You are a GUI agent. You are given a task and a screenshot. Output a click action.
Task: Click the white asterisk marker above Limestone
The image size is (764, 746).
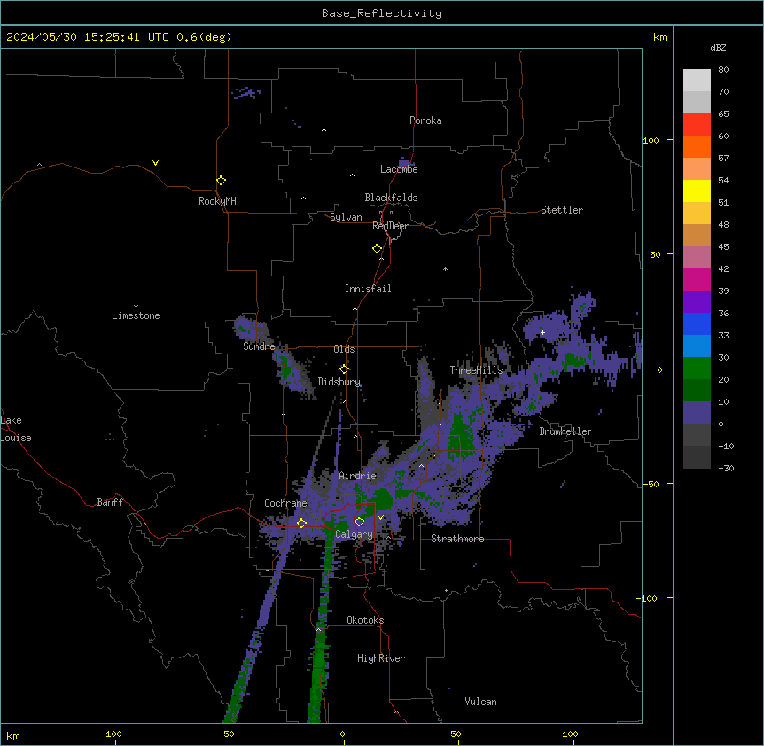click(136, 307)
